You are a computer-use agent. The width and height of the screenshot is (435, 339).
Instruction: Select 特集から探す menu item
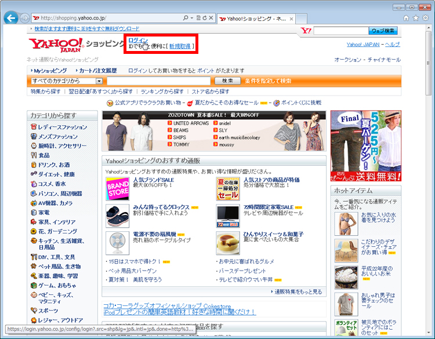click(45, 92)
